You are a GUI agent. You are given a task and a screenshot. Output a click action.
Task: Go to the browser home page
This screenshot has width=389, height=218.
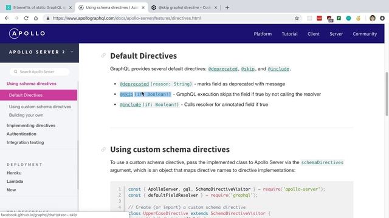[x=36, y=18]
